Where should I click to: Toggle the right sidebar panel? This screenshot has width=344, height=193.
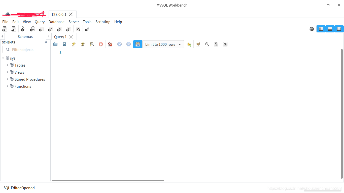pyautogui.click(x=339, y=29)
